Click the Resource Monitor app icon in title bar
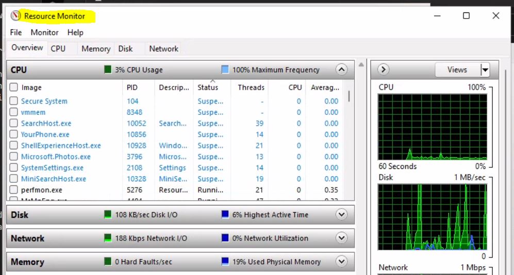 click(15, 16)
